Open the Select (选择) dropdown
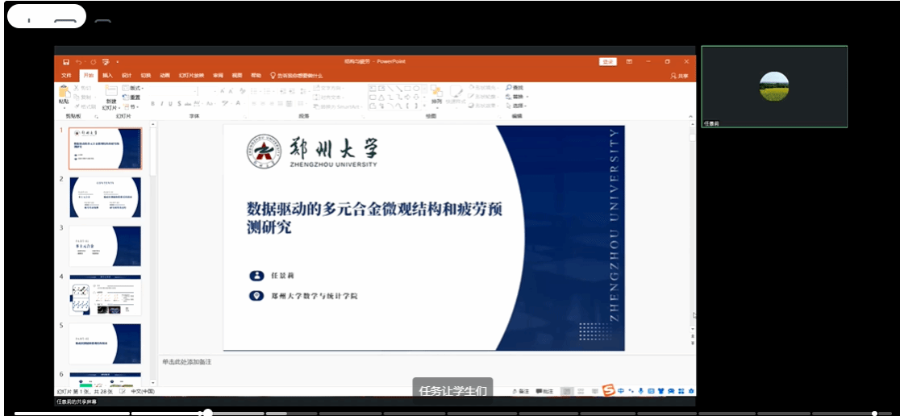This screenshot has width=900, height=416. pyautogui.click(x=517, y=106)
